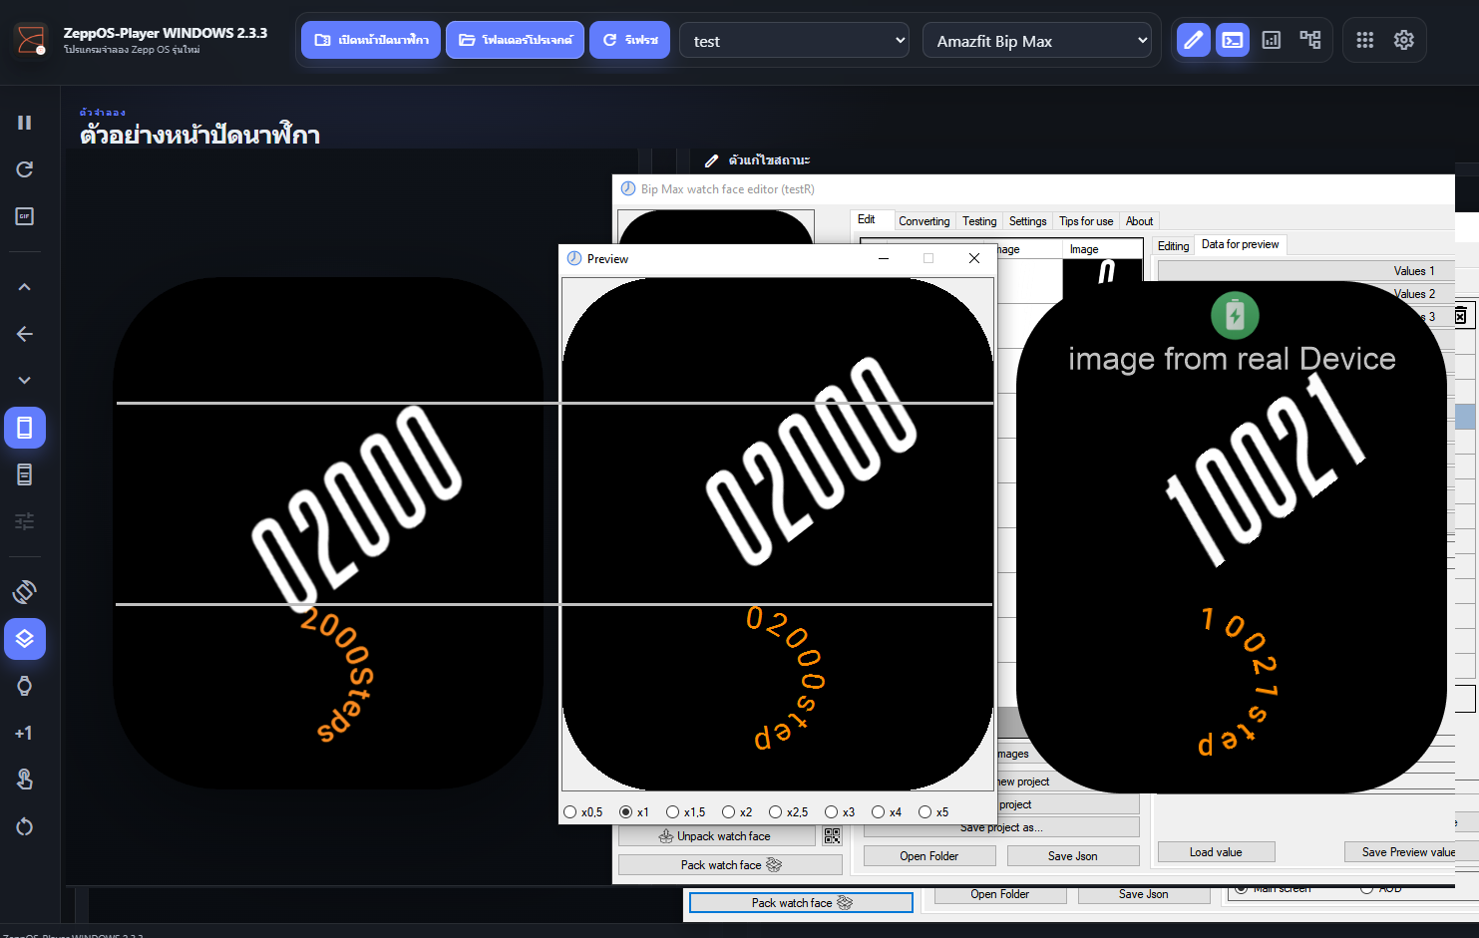Select the x5 zoom radio button
The image size is (1479, 938).
pyautogui.click(x=925, y=812)
